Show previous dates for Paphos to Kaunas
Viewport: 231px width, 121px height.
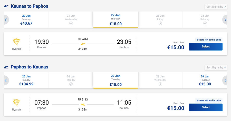click(6, 80)
